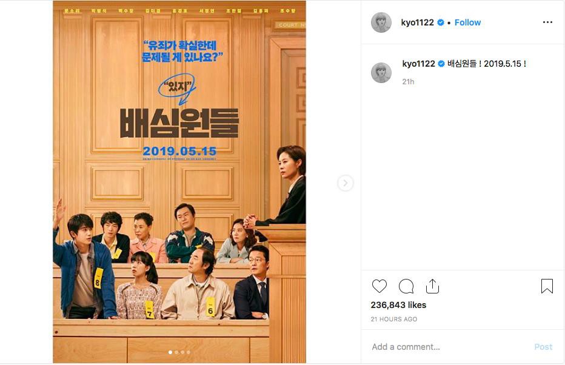
Task: Click the 21 HOURS AGO timestamp
Action: pos(394,320)
